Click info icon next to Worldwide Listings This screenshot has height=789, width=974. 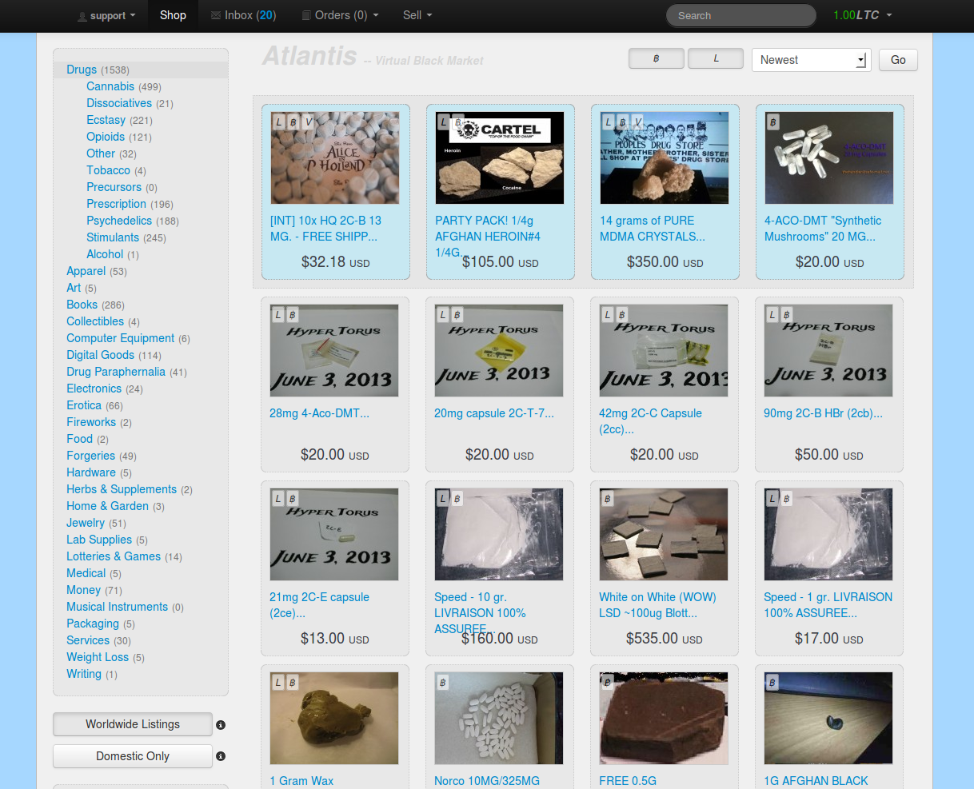tap(221, 725)
